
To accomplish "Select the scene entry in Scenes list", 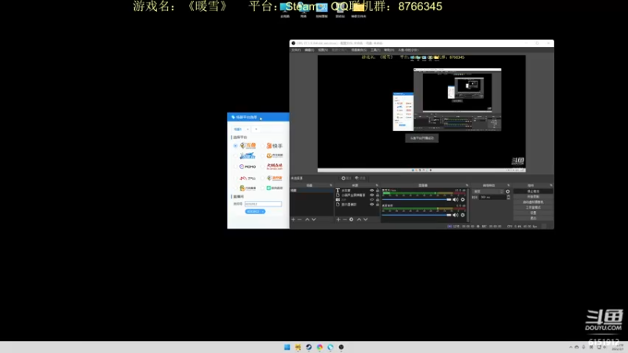I will tap(312, 191).
